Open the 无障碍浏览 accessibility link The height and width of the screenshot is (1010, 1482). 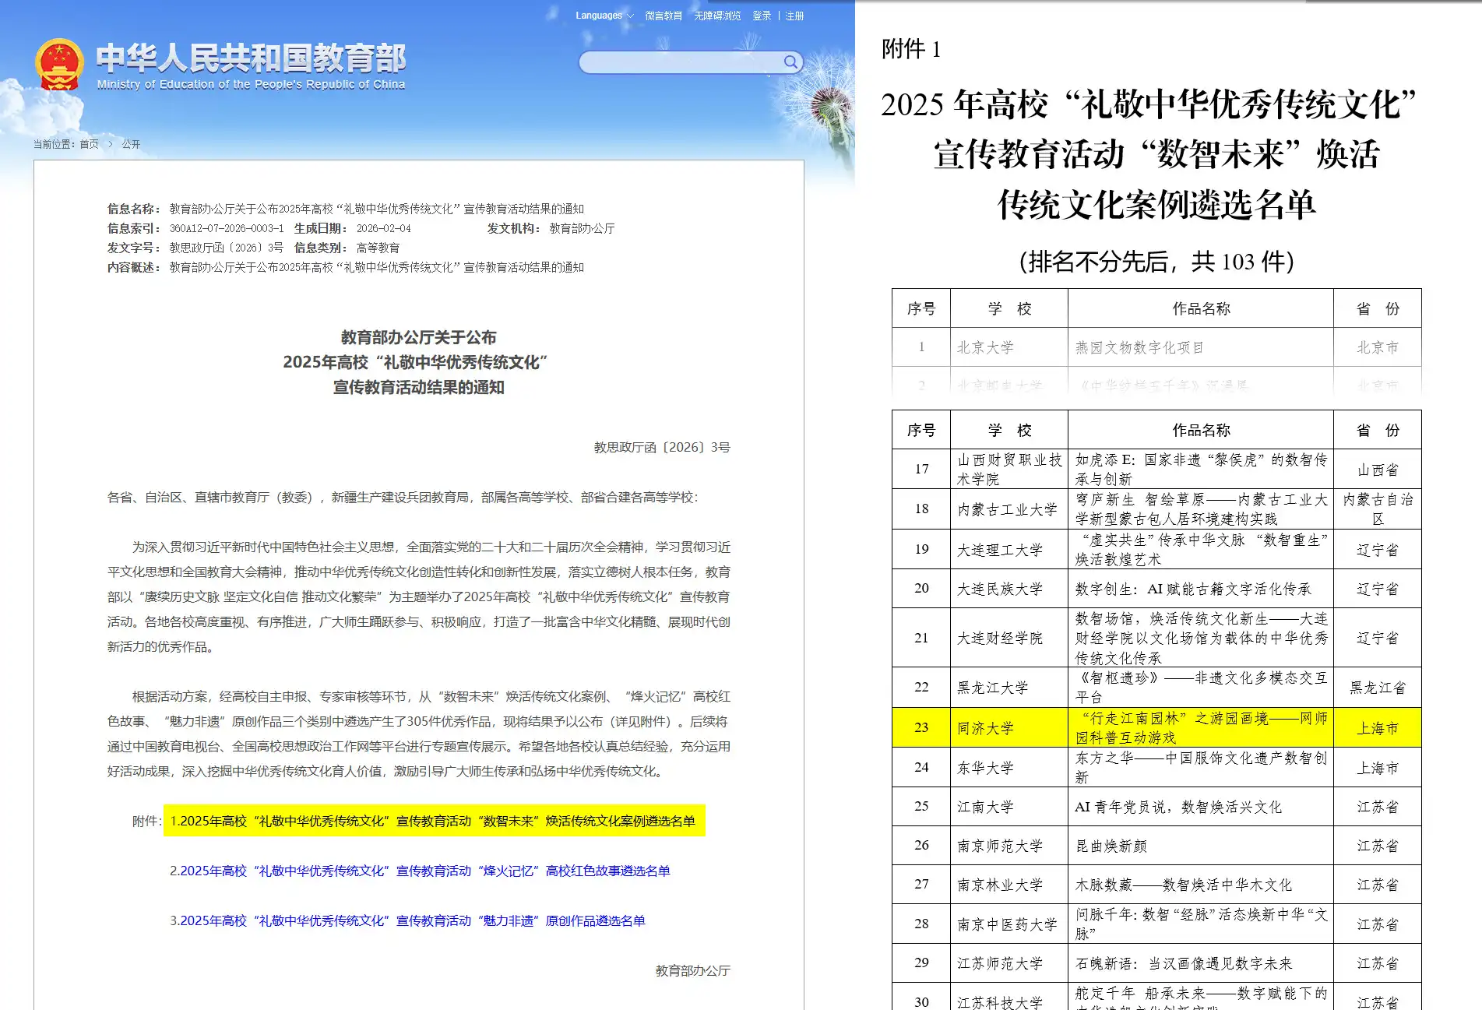[x=717, y=16]
